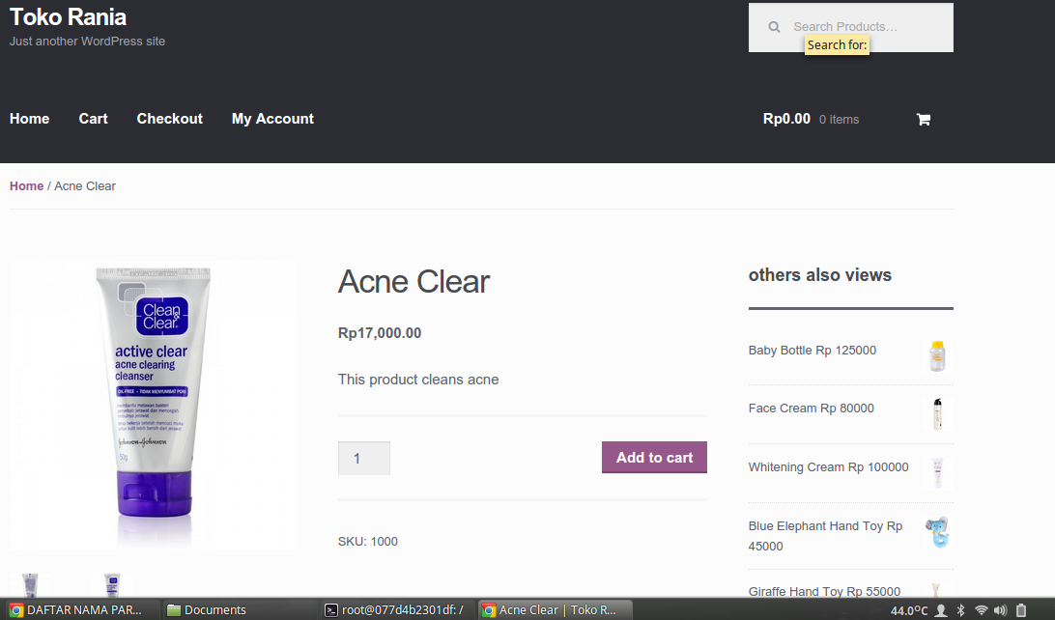Open the Checkout menu item
This screenshot has height=620, width=1055.
tap(170, 119)
